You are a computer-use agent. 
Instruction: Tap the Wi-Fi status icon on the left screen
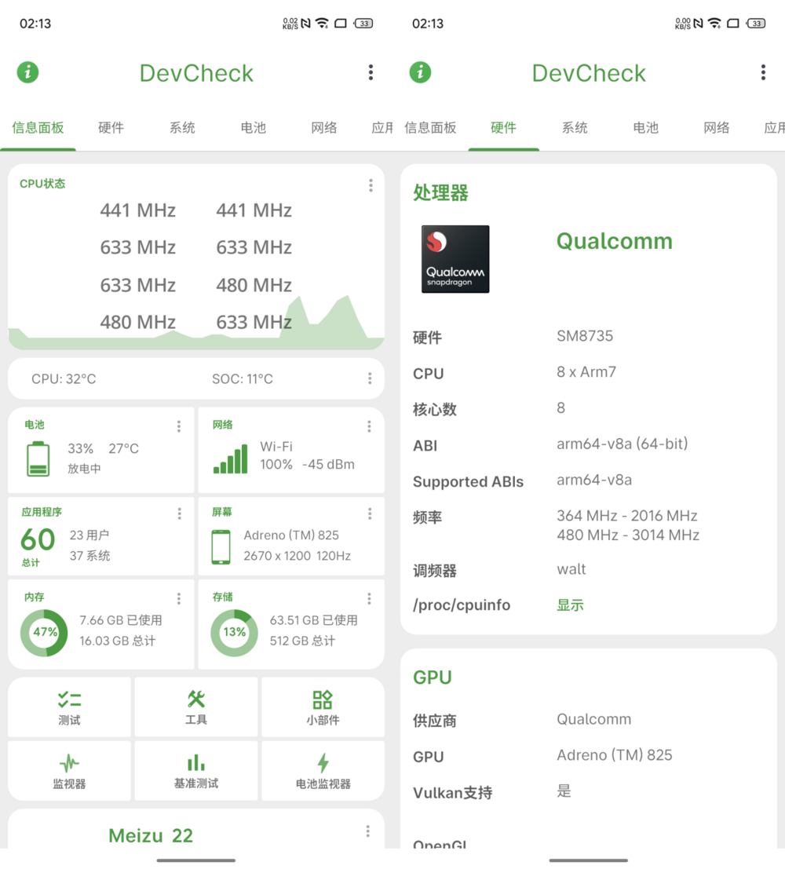(322, 23)
